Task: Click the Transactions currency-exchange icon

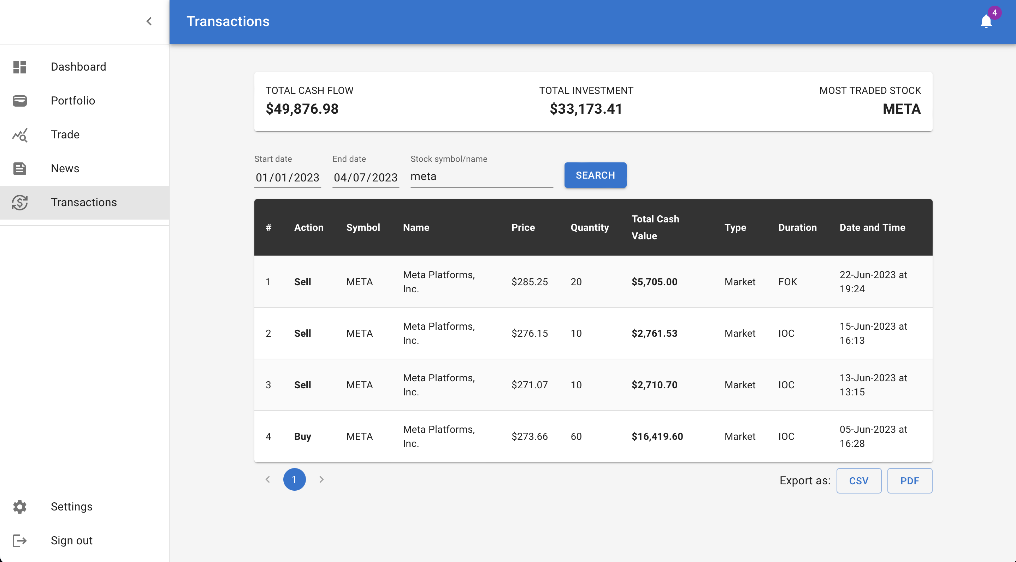Action: [20, 202]
